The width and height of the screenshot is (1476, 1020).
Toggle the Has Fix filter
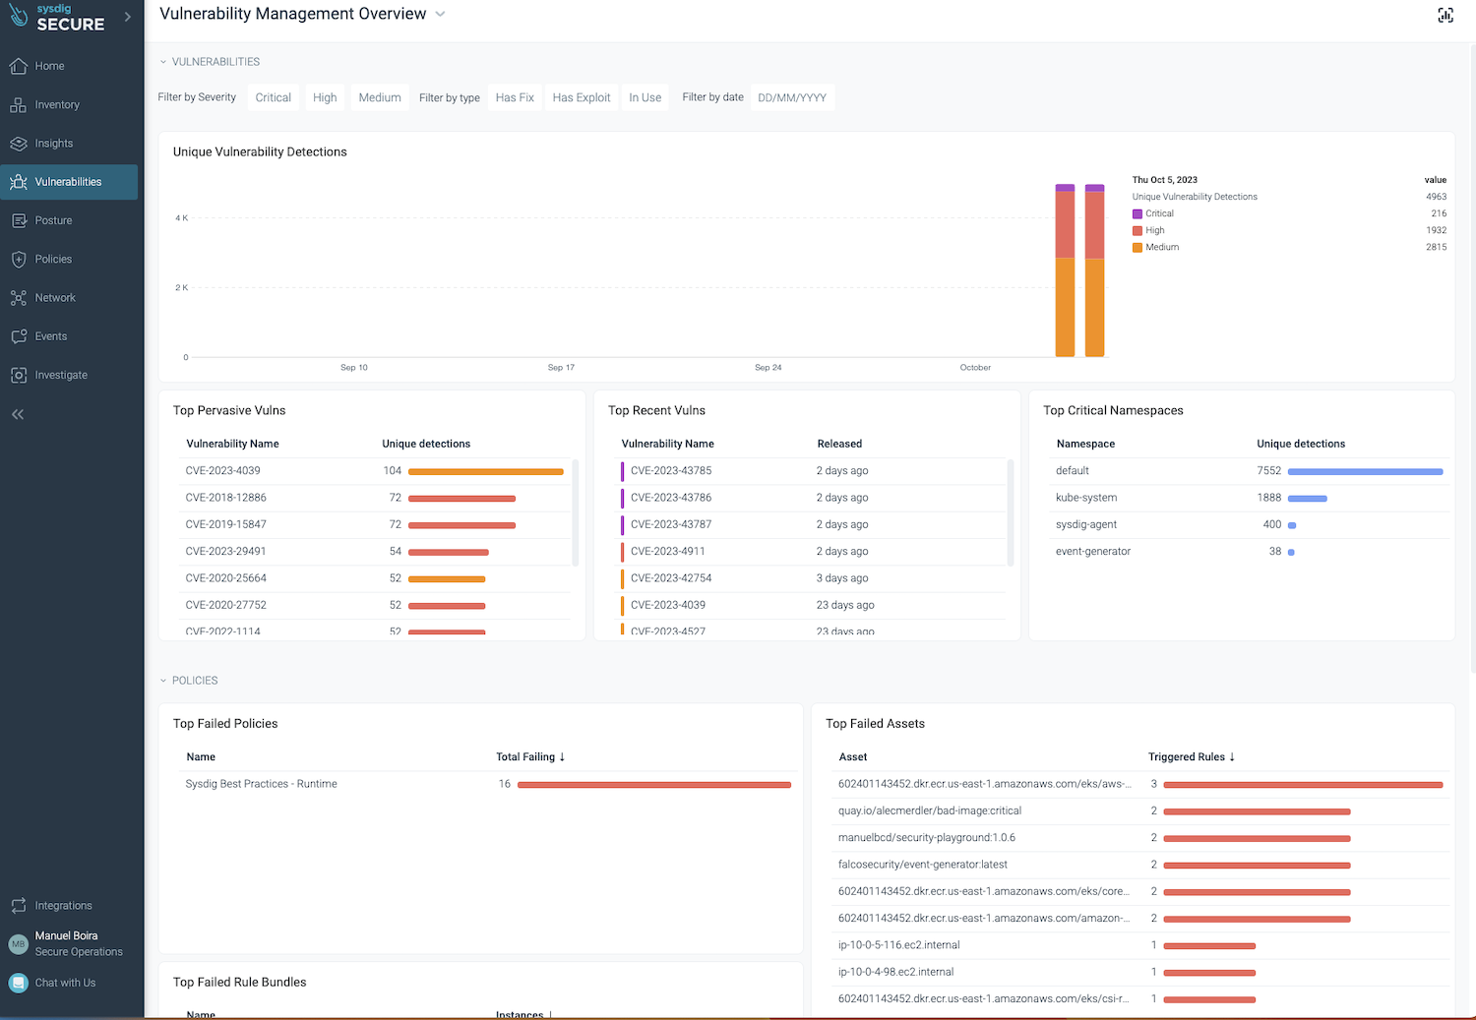tap(515, 97)
